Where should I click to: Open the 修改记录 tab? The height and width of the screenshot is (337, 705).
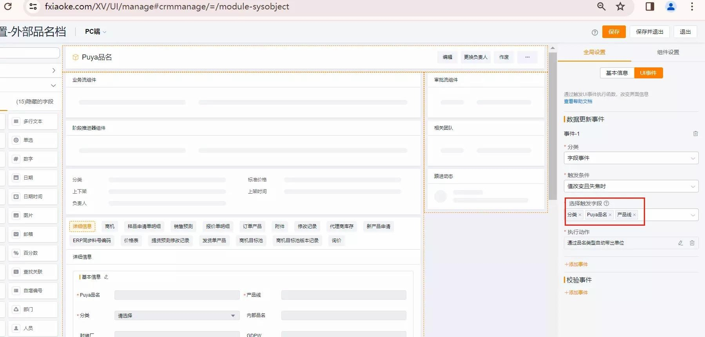pyautogui.click(x=307, y=226)
